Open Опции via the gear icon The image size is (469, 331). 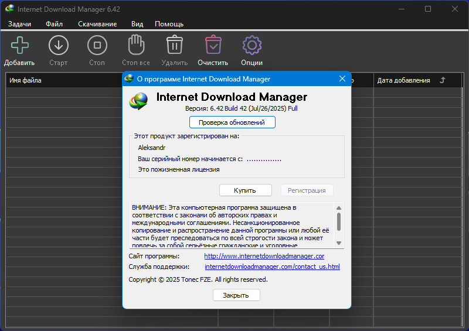(x=252, y=45)
